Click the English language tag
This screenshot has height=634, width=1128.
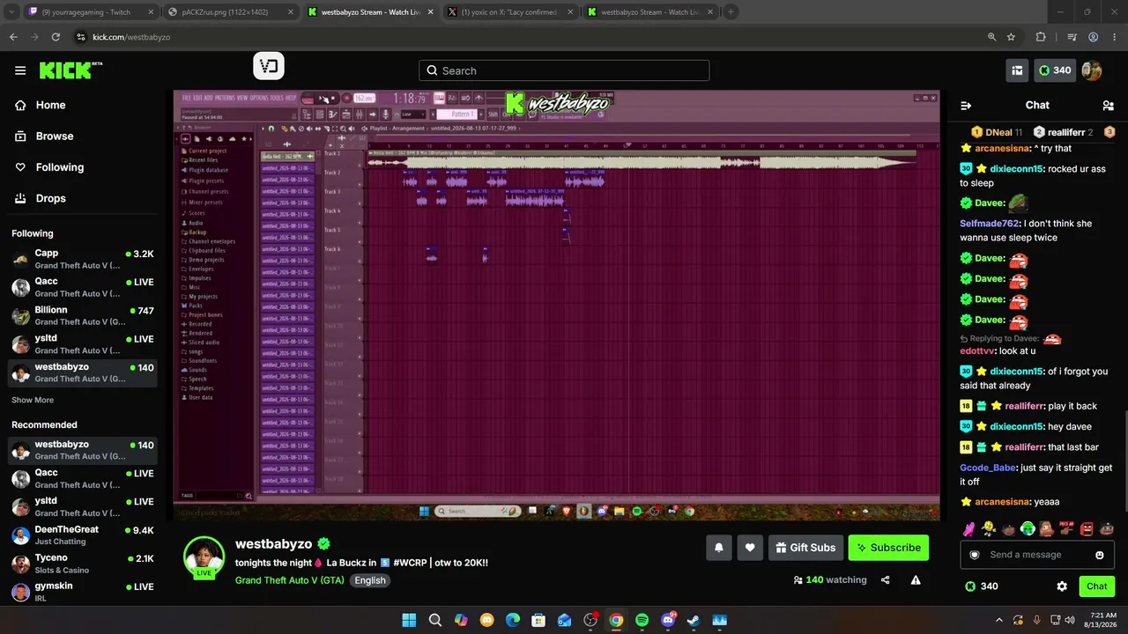pyautogui.click(x=370, y=580)
